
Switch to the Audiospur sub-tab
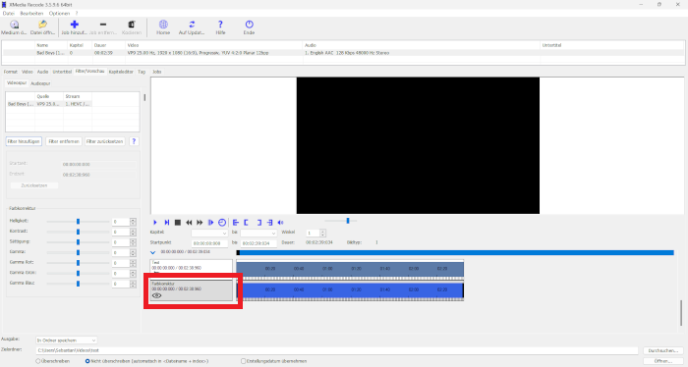(x=40, y=83)
